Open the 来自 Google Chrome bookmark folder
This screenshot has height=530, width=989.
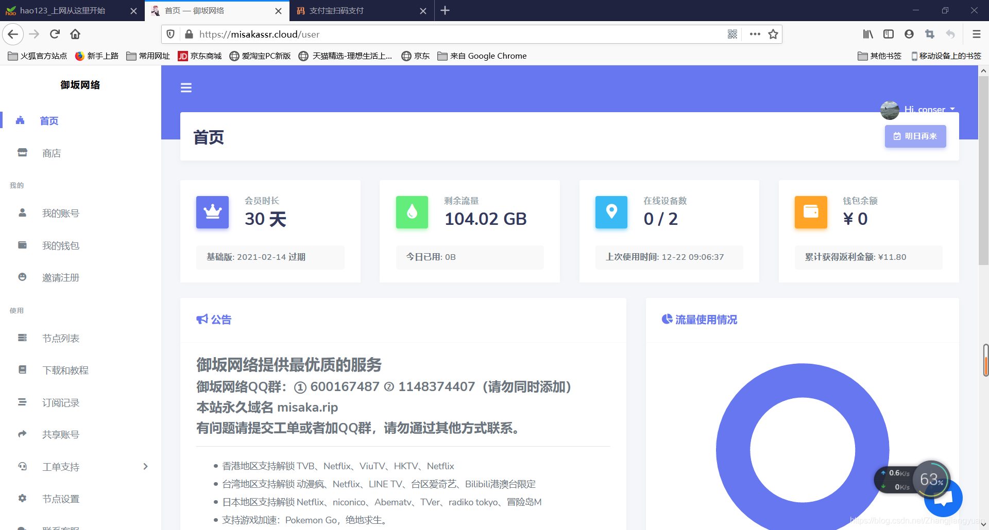pos(482,56)
